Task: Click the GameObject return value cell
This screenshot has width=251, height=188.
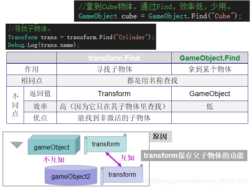Action: 210,94
